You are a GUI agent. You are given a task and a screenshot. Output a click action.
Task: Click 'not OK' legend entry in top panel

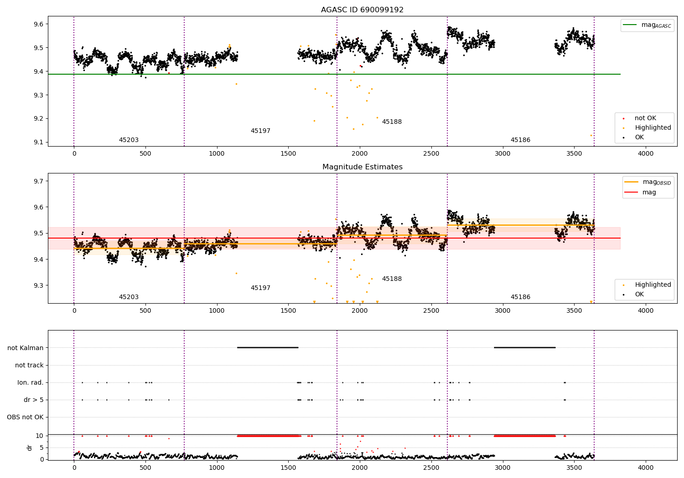[x=645, y=118]
